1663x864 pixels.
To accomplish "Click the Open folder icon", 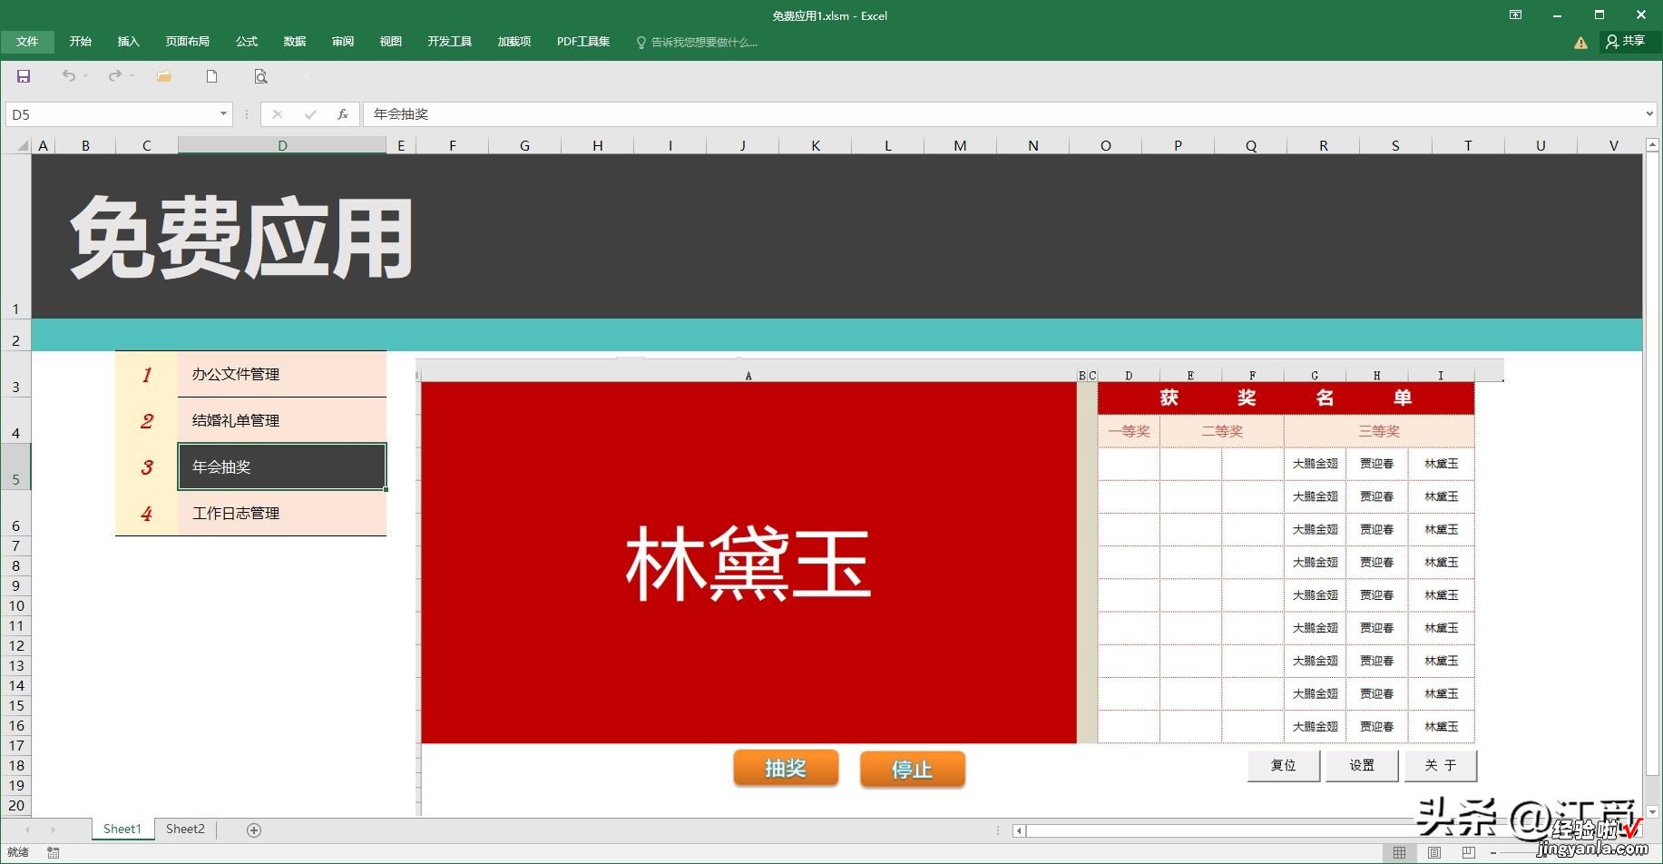I will [163, 76].
